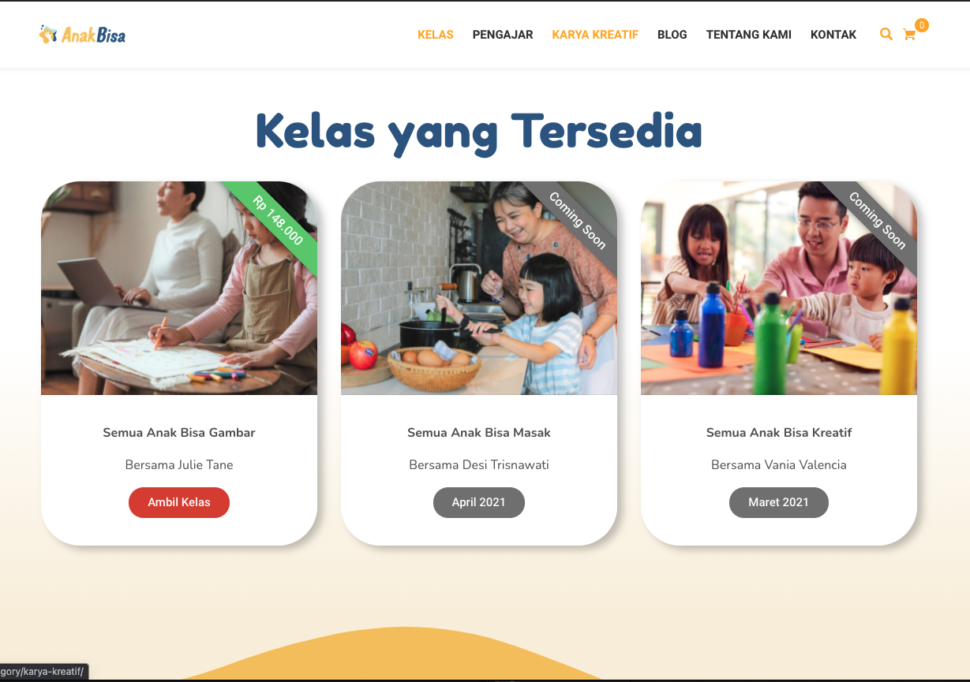Click the April 2021 button

pyautogui.click(x=479, y=502)
